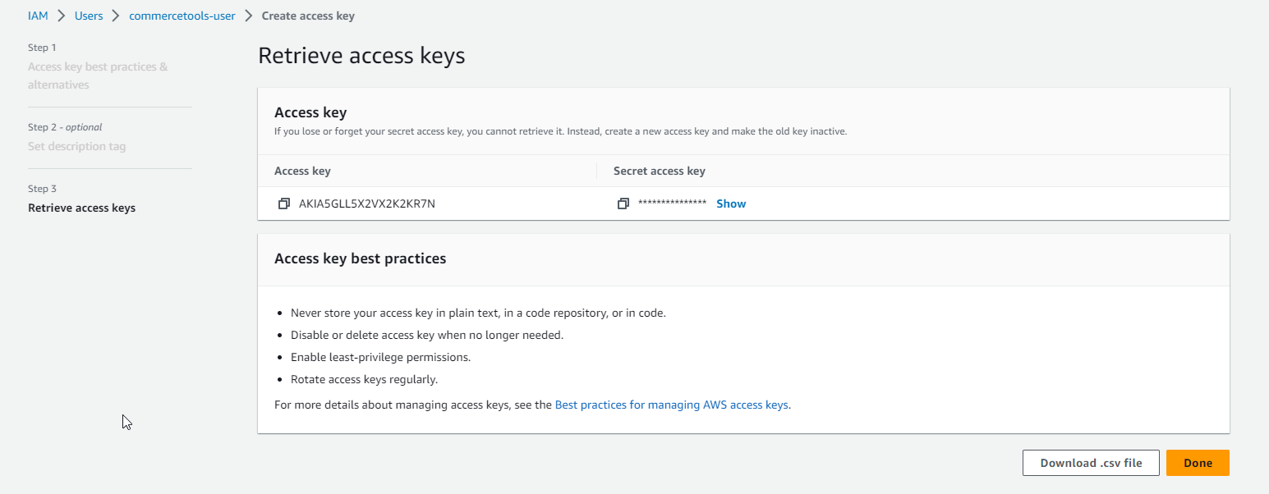Click the breadcrumb chevron right after IAM
The width and height of the screenshot is (1269, 494).
pos(62,16)
